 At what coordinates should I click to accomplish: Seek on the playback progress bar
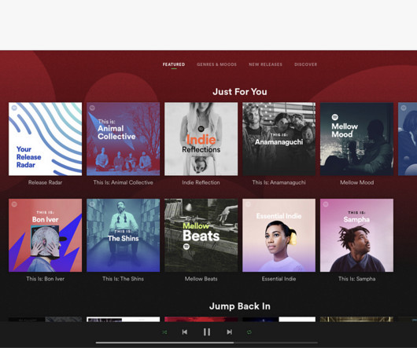tap(207, 343)
